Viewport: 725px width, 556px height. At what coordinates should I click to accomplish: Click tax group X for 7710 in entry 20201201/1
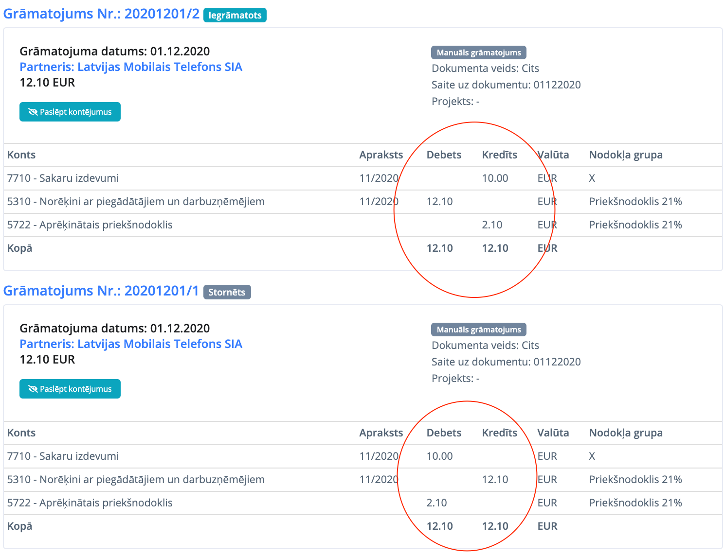tap(592, 456)
